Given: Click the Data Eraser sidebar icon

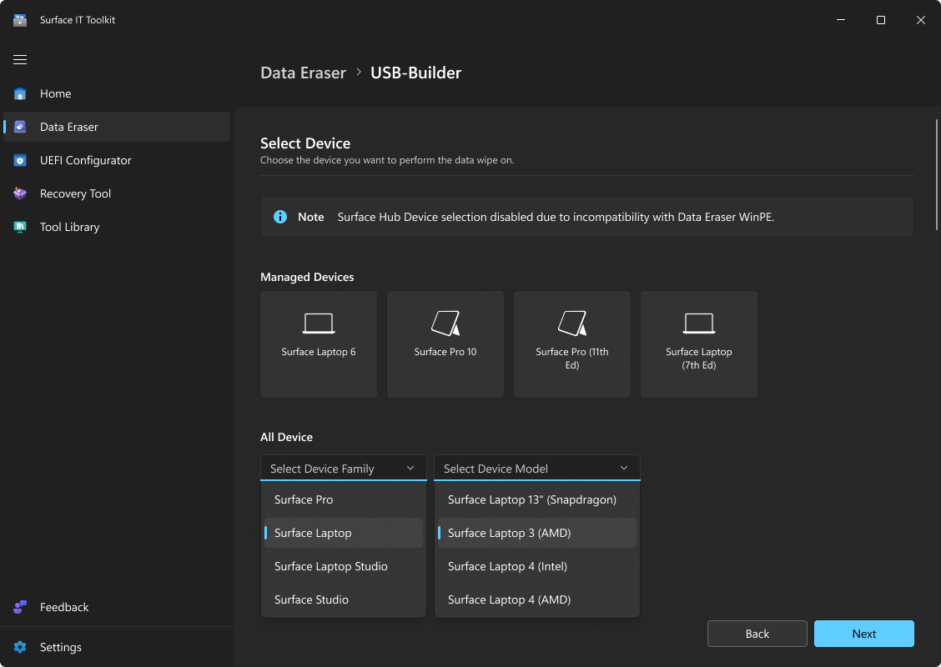Looking at the screenshot, I should tap(20, 127).
